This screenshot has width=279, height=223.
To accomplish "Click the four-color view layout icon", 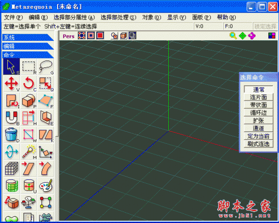I will tap(272, 36).
